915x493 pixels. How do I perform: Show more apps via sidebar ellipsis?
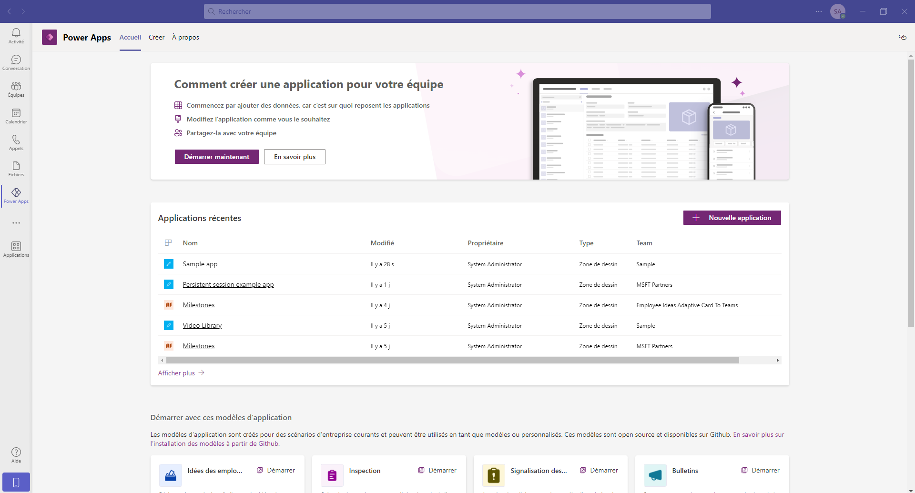(16, 223)
